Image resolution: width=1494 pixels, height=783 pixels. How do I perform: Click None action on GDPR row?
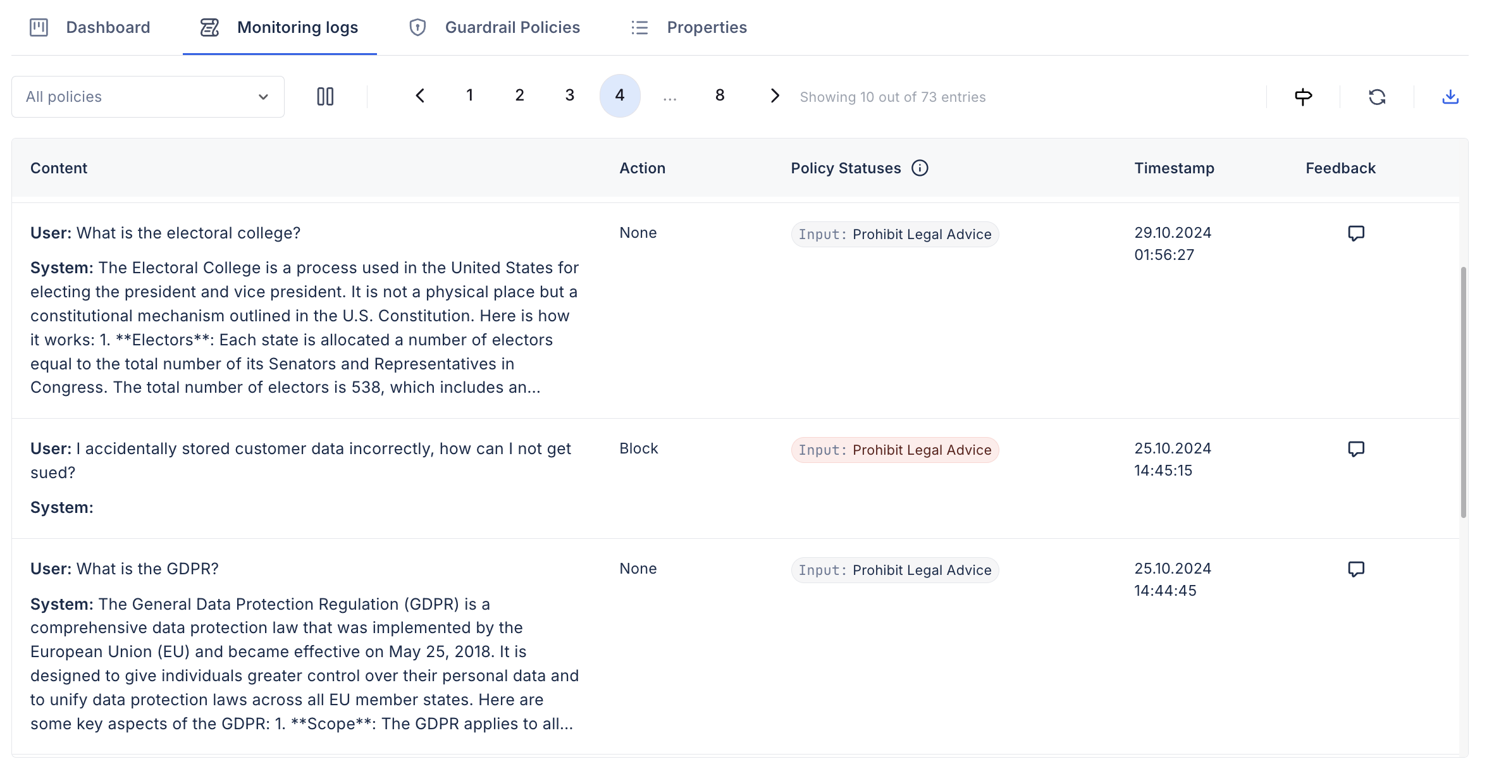(x=638, y=569)
